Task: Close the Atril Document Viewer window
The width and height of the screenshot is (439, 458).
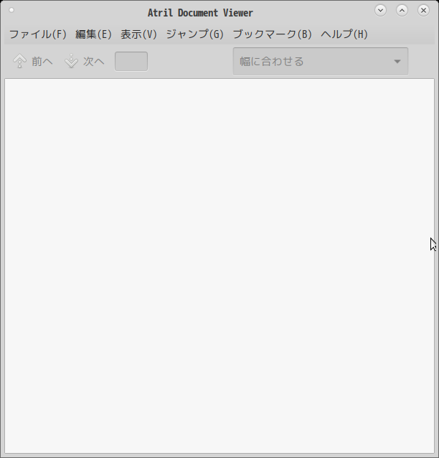Action: (423, 11)
